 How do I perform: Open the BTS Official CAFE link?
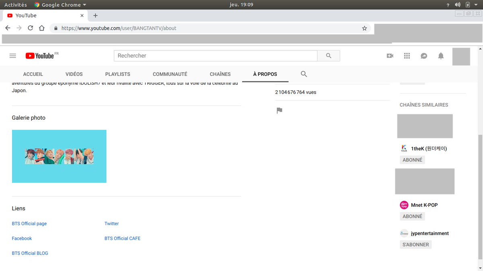point(122,238)
